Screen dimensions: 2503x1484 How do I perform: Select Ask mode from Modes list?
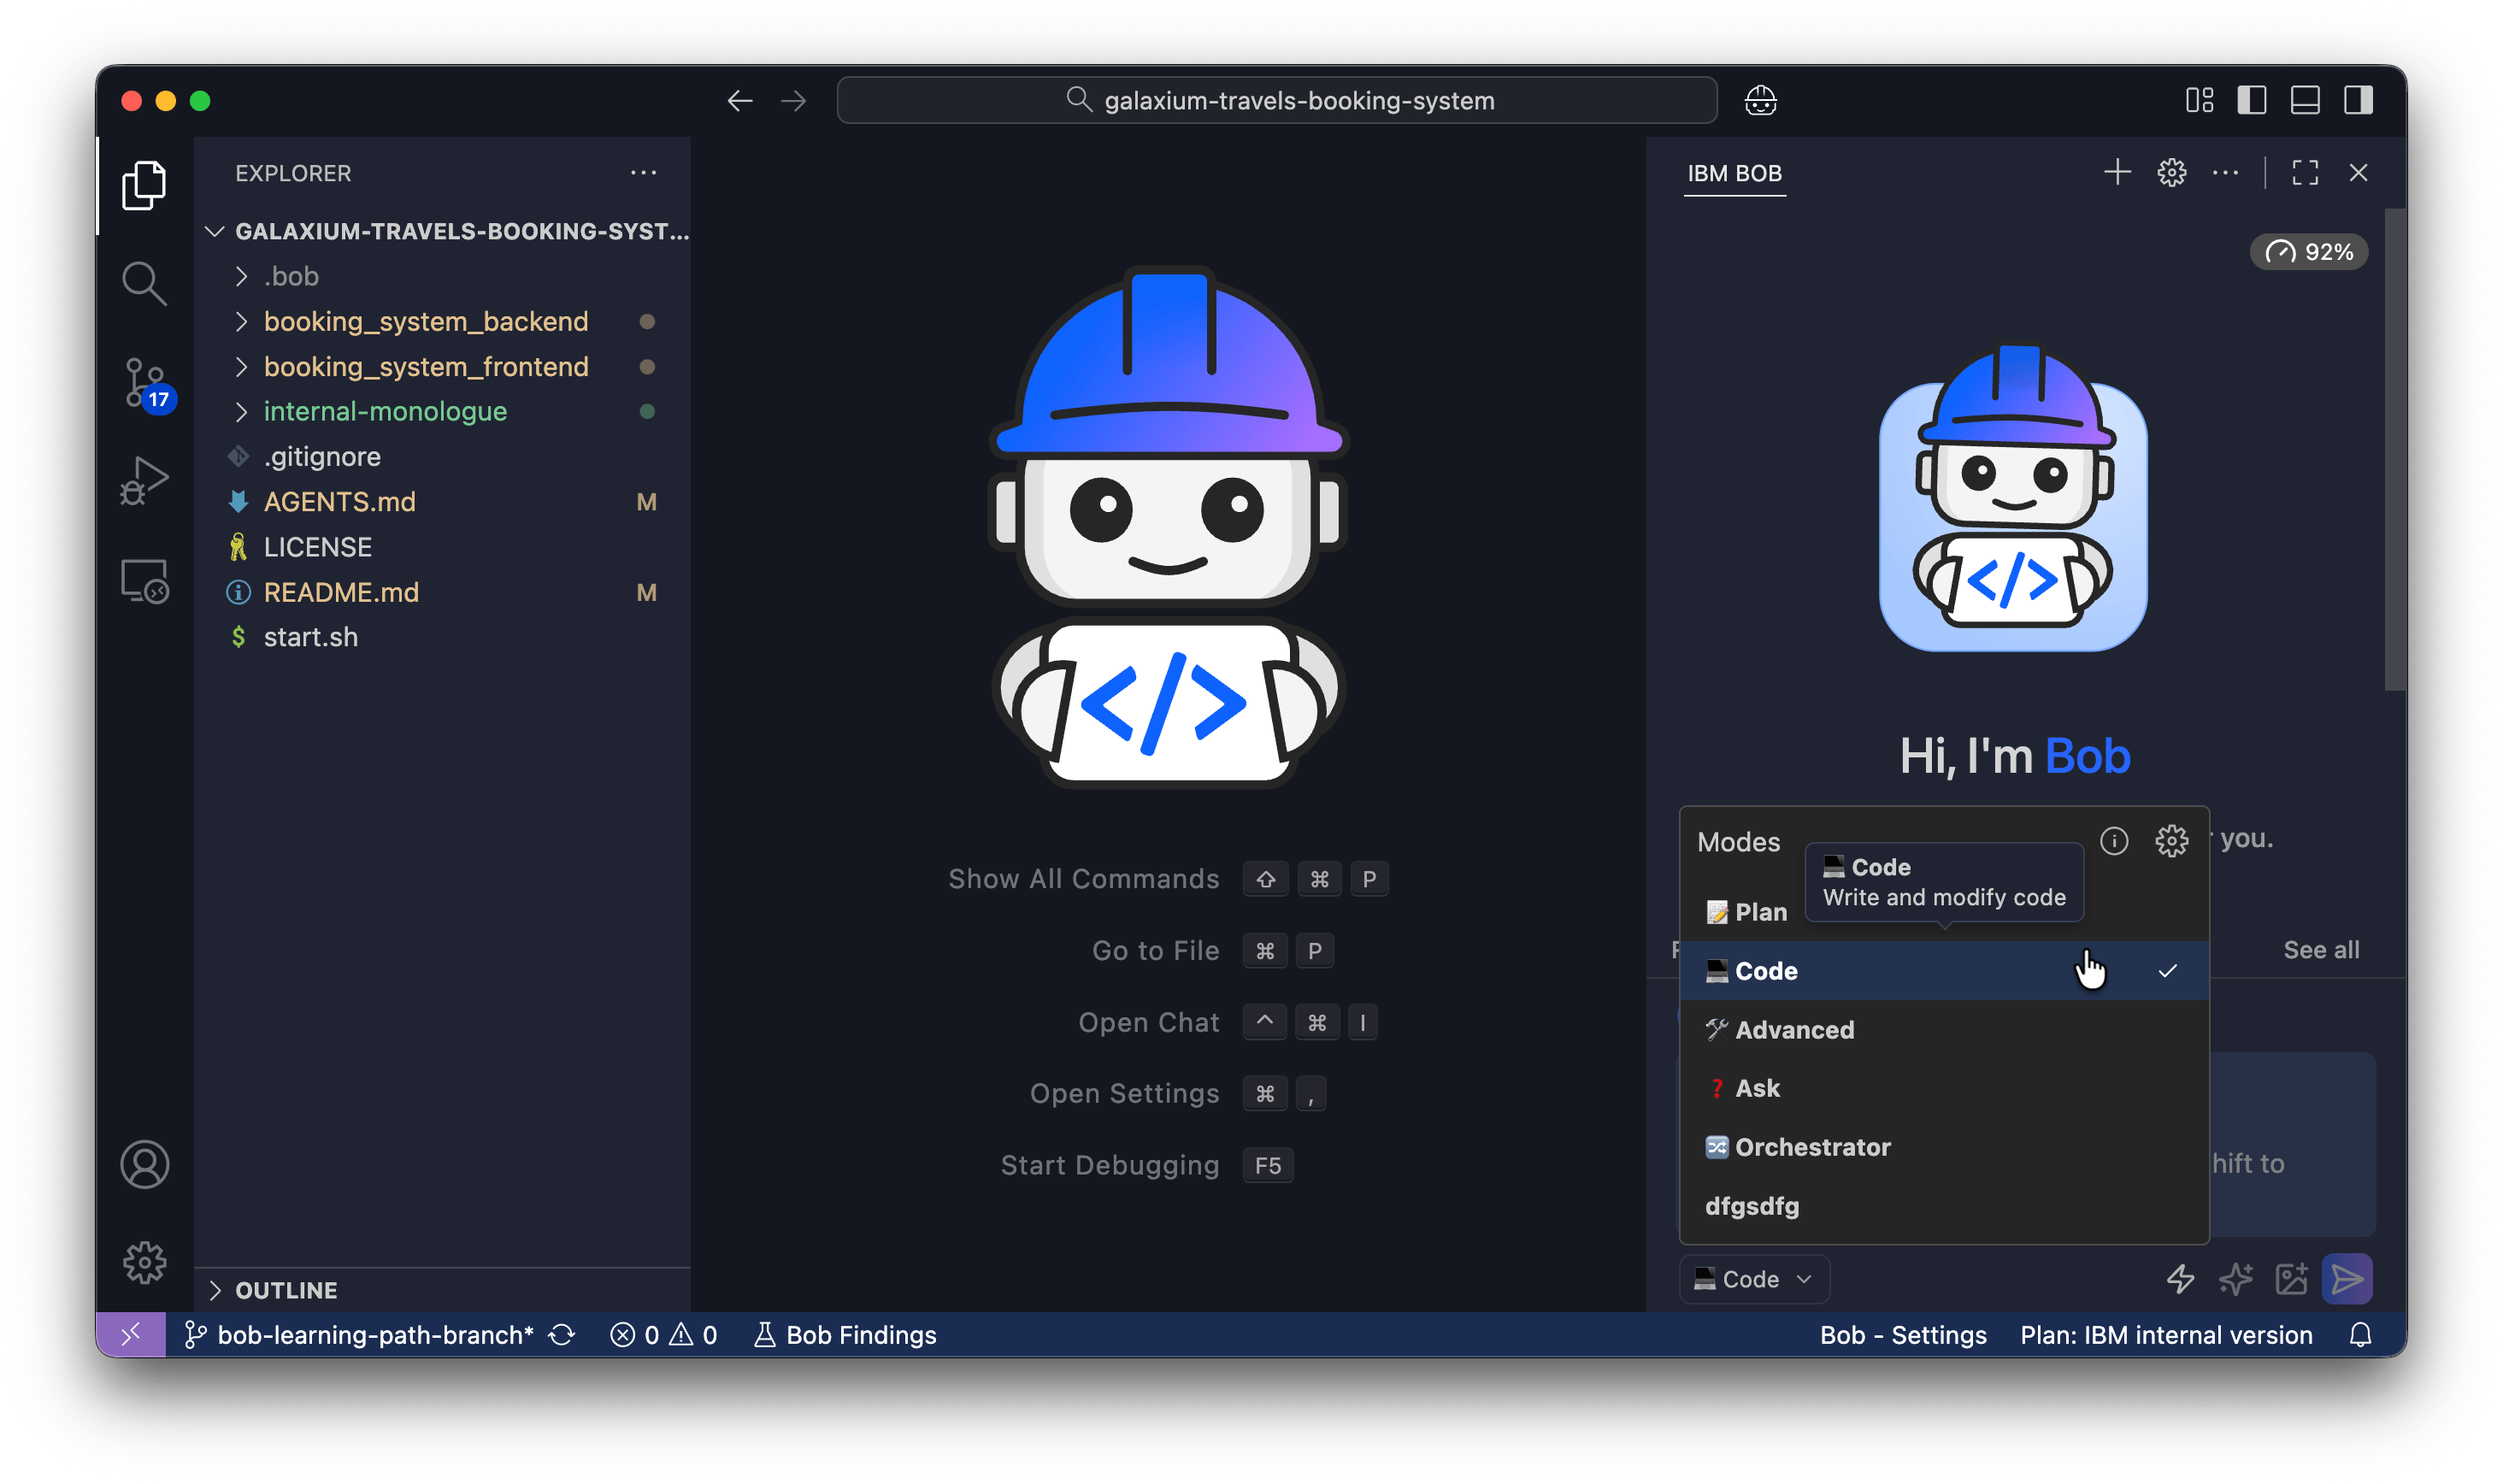1757,1088
